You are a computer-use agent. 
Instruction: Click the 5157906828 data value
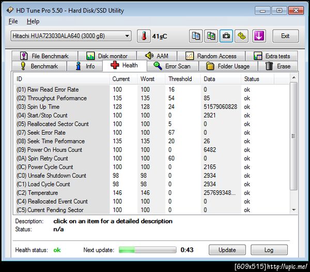pos(220,107)
